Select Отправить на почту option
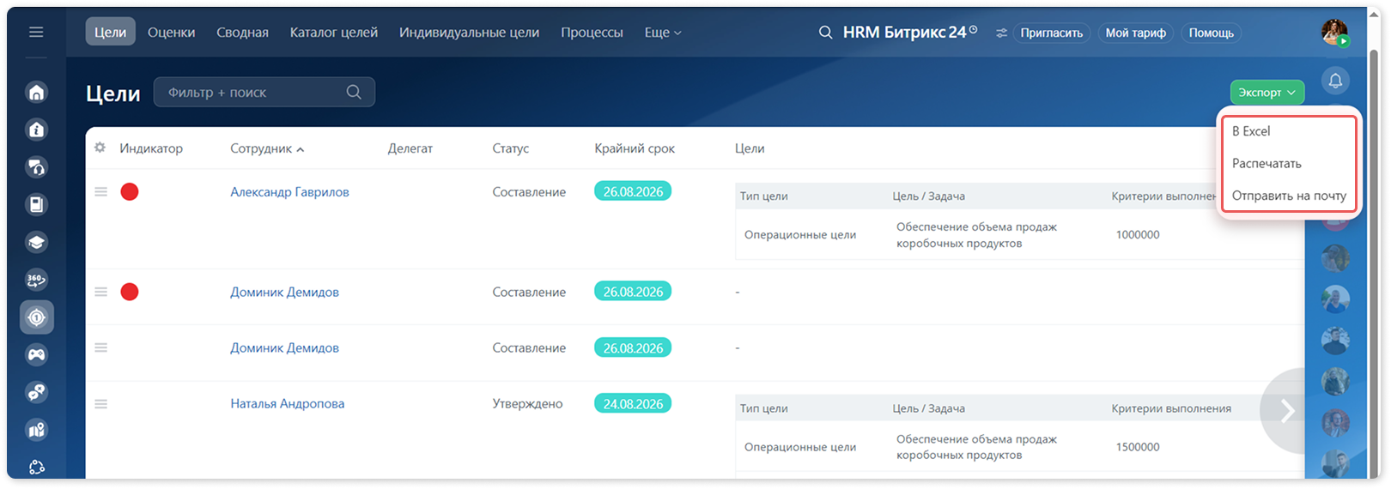The width and height of the screenshot is (1391, 489). pyautogui.click(x=1288, y=196)
